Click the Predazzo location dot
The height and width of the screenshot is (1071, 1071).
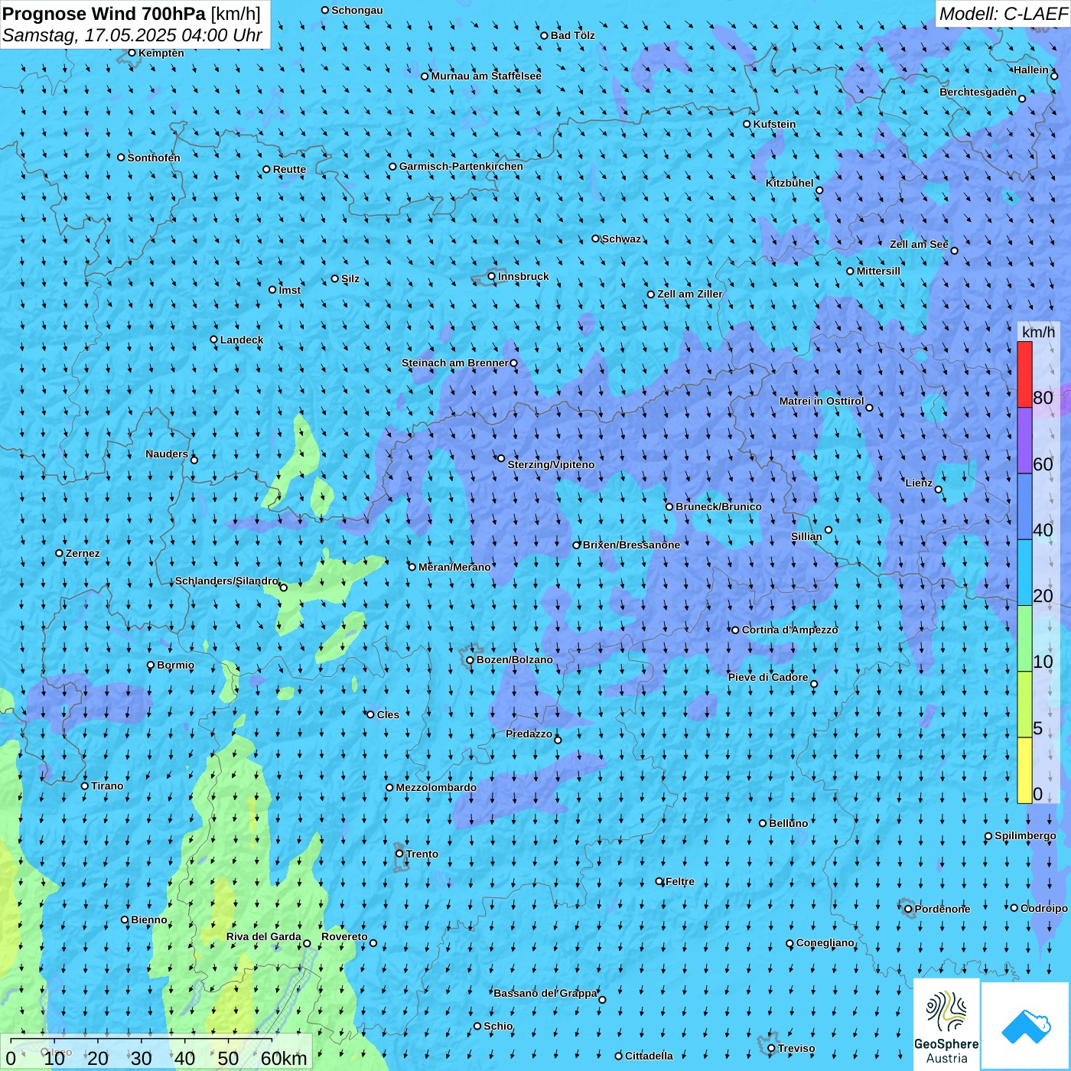558,740
